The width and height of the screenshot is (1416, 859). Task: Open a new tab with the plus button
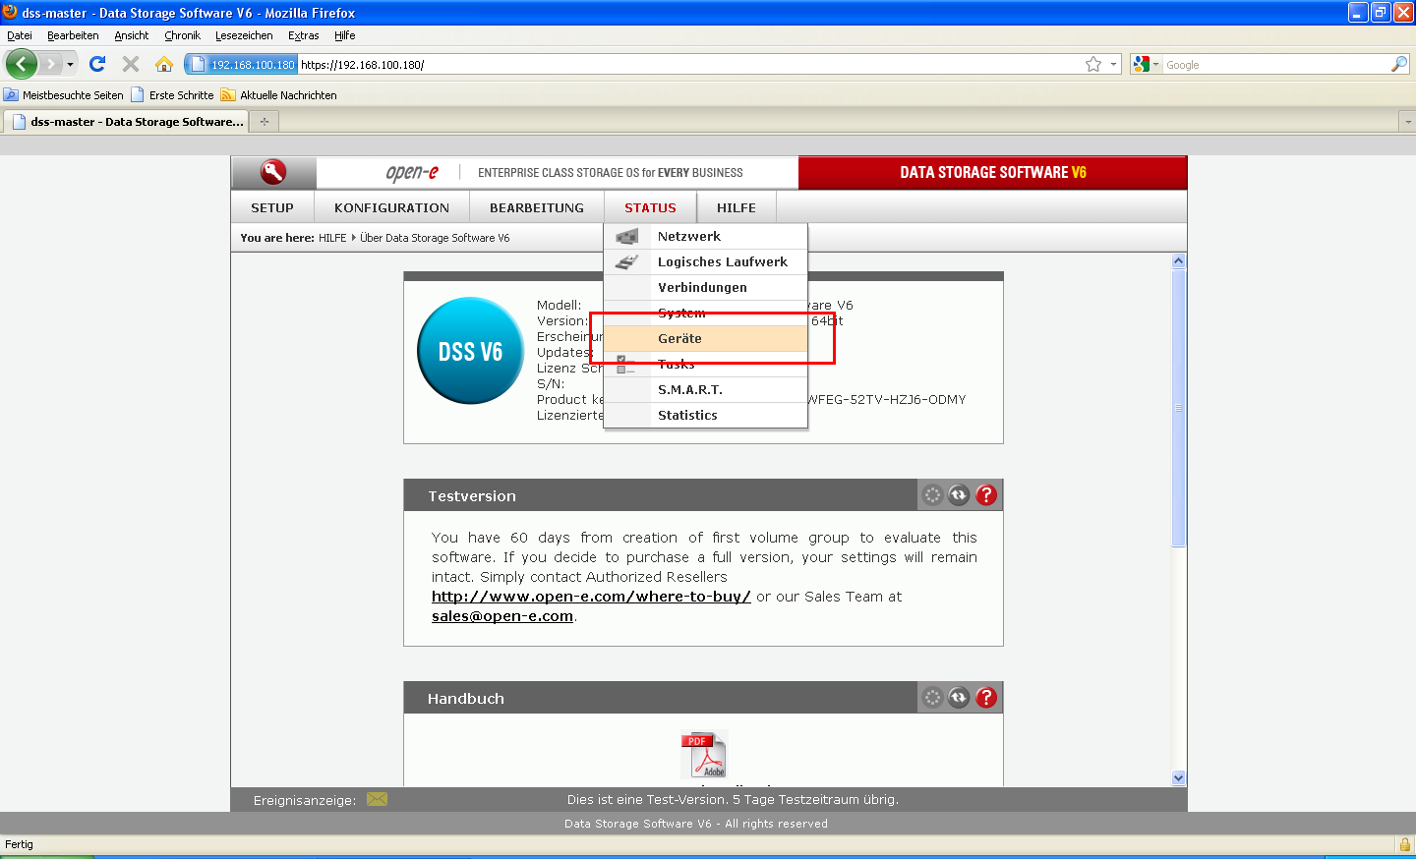(x=264, y=122)
